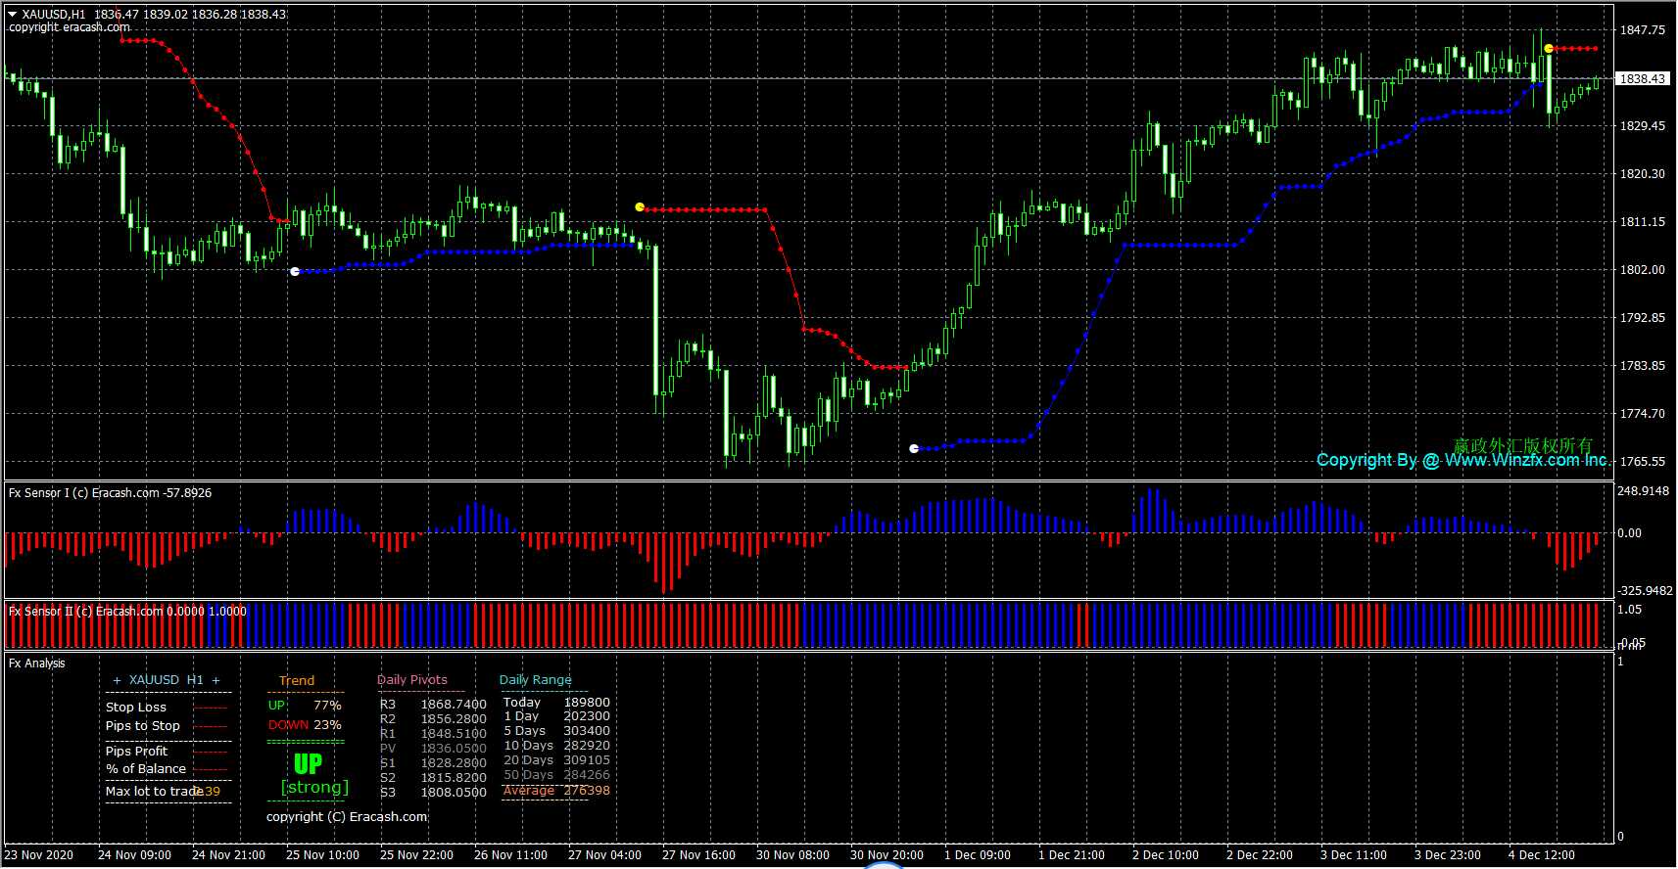Click the 1792.85 price scale label
Image resolution: width=1678 pixels, height=869 pixels.
pyautogui.click(x=1643, y=317)
